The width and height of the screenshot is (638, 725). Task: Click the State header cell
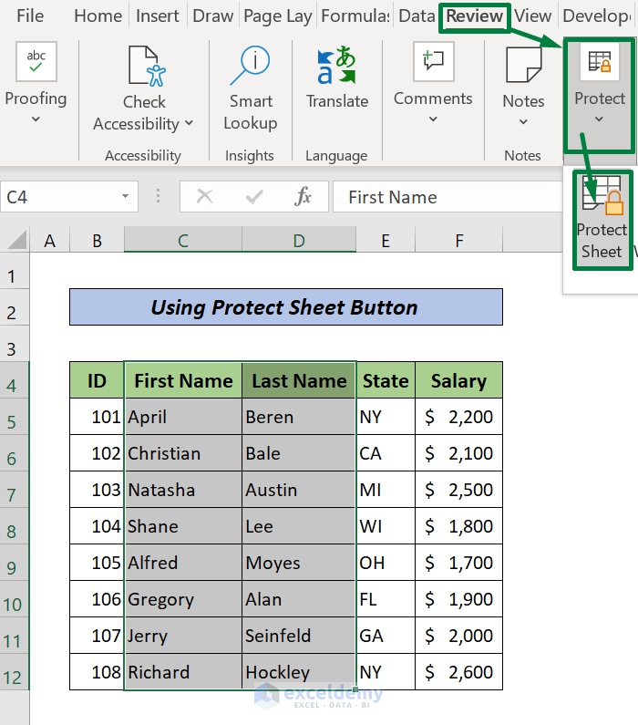pos(386,380)
